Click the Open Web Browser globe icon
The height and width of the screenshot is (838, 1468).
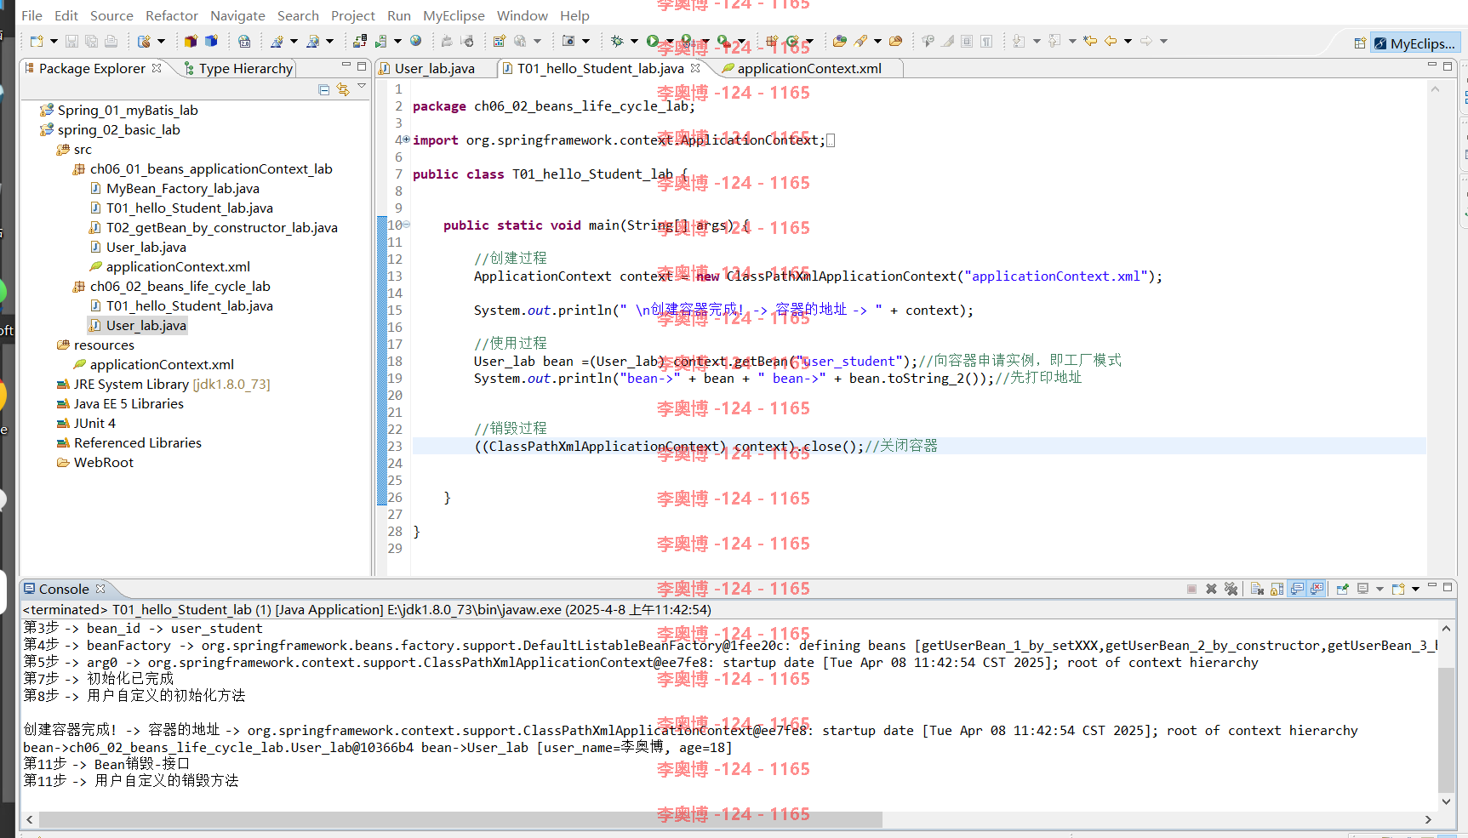(416, 41)
